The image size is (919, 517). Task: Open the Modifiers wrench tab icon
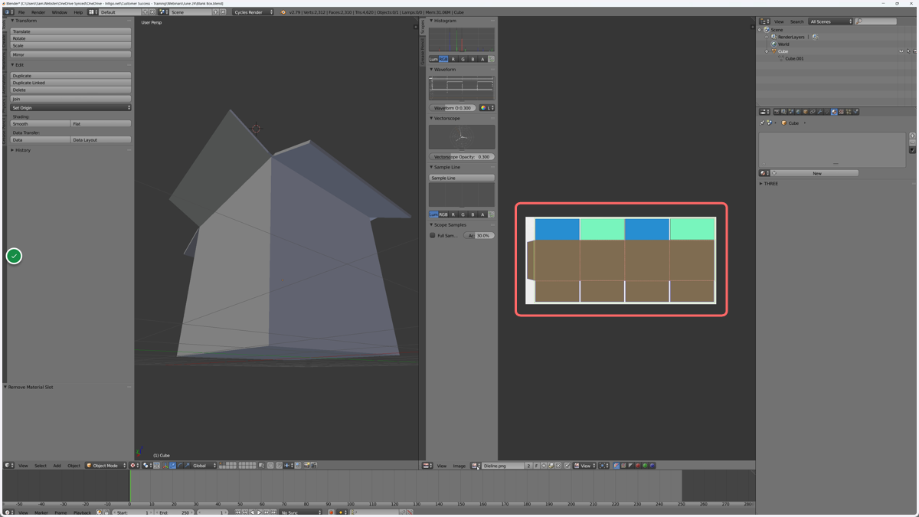[819, 112]
